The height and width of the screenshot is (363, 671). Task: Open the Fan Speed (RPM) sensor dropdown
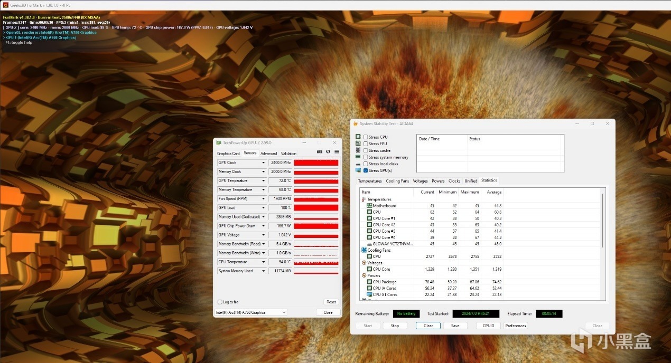[x=263, y=199]
